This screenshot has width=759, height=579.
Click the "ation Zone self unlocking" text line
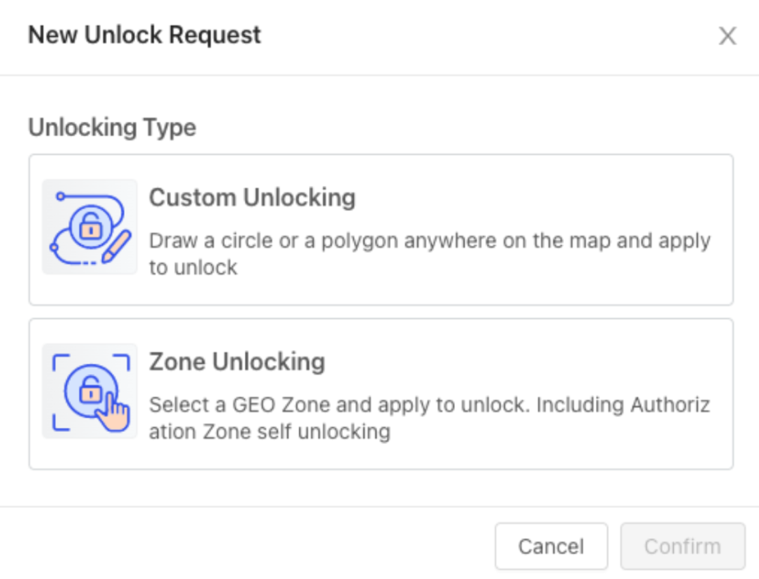coord(269,432)
